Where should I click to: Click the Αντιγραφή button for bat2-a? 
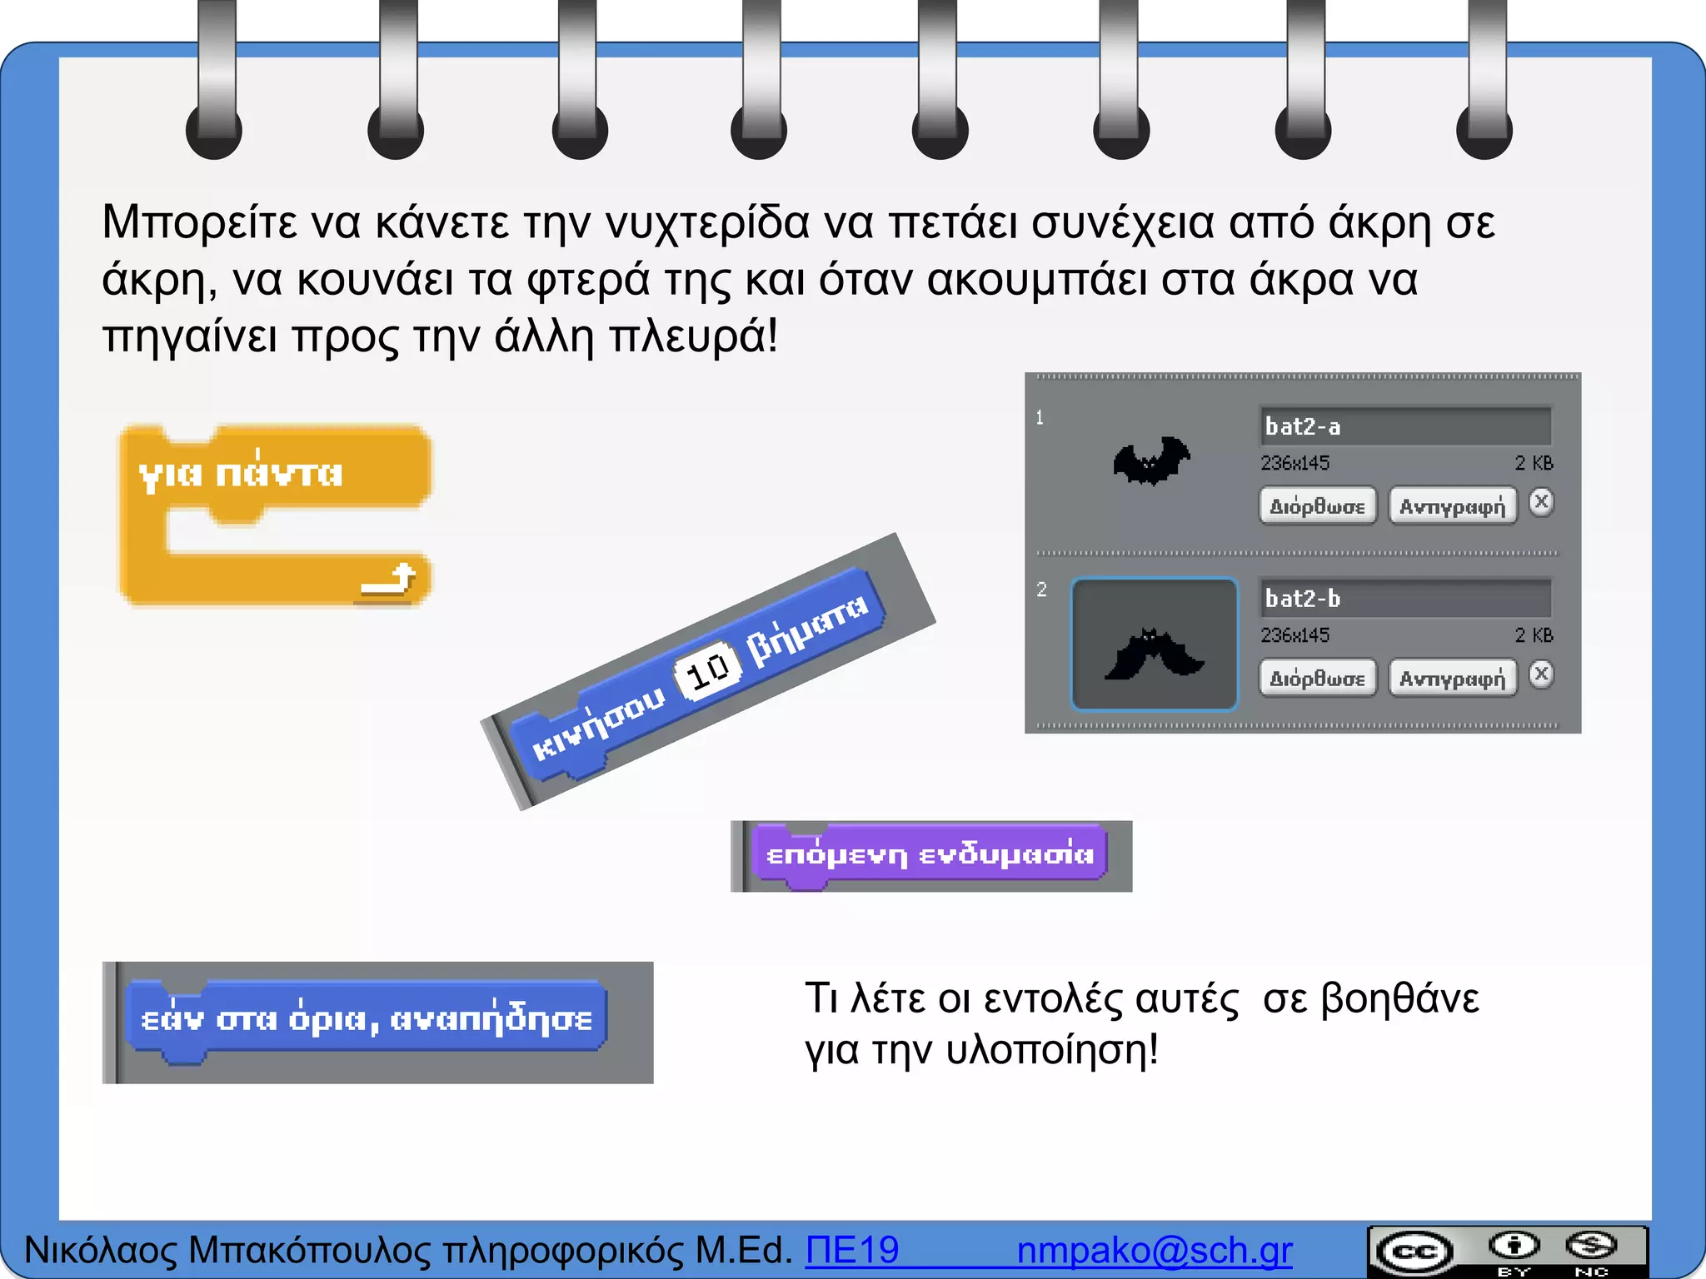1453,505
